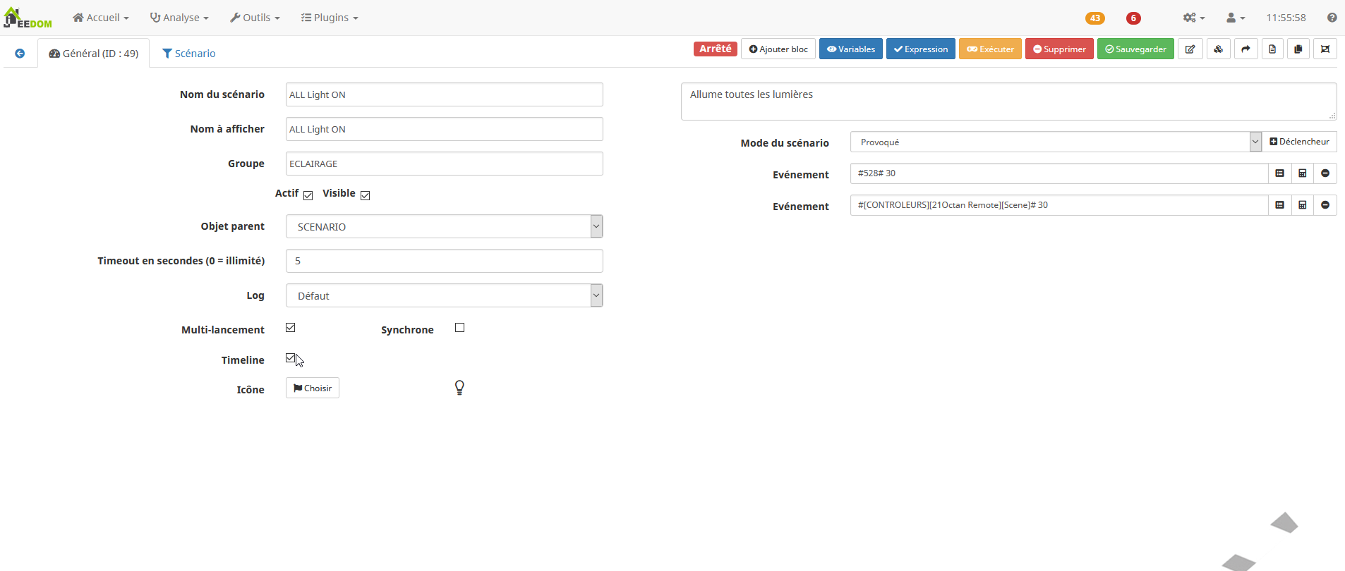Click the blue back arrow icon
The image size is (1345, 571).
[20, 54]
